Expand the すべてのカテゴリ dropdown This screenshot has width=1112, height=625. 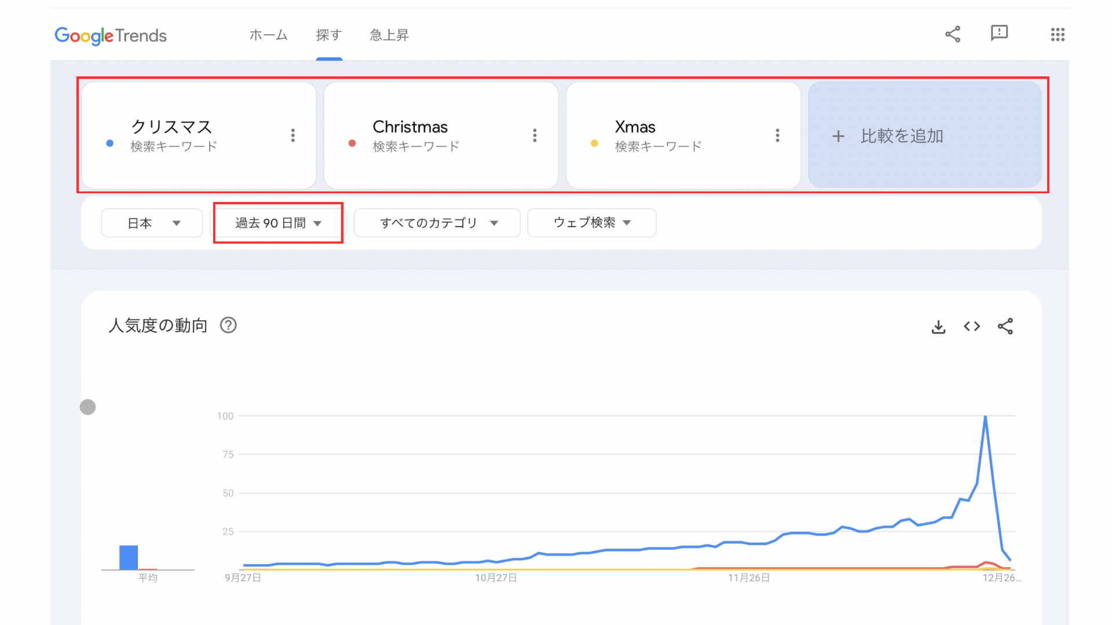point(437,223)
